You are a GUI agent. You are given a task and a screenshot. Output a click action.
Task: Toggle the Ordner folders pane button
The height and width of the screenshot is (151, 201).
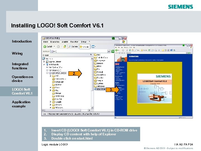[x=85, y=47]
